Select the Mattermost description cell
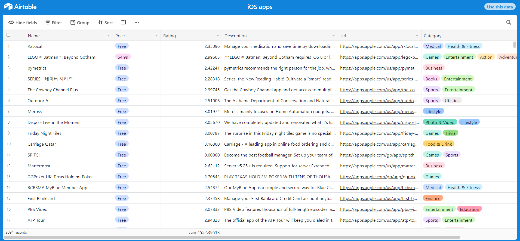This screenshot has width=520, height=241. 280,166
